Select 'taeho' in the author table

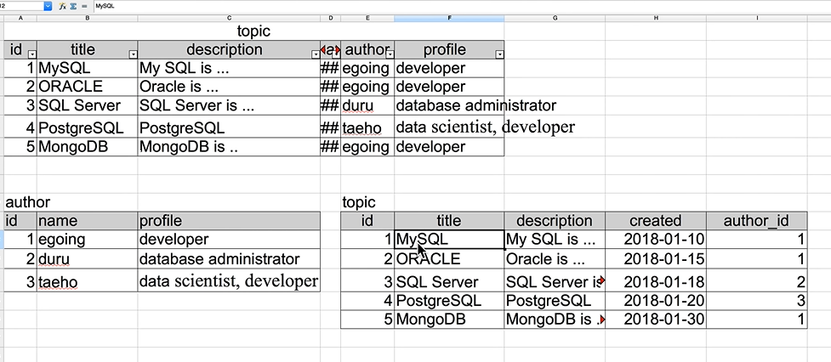click(87, 281)
